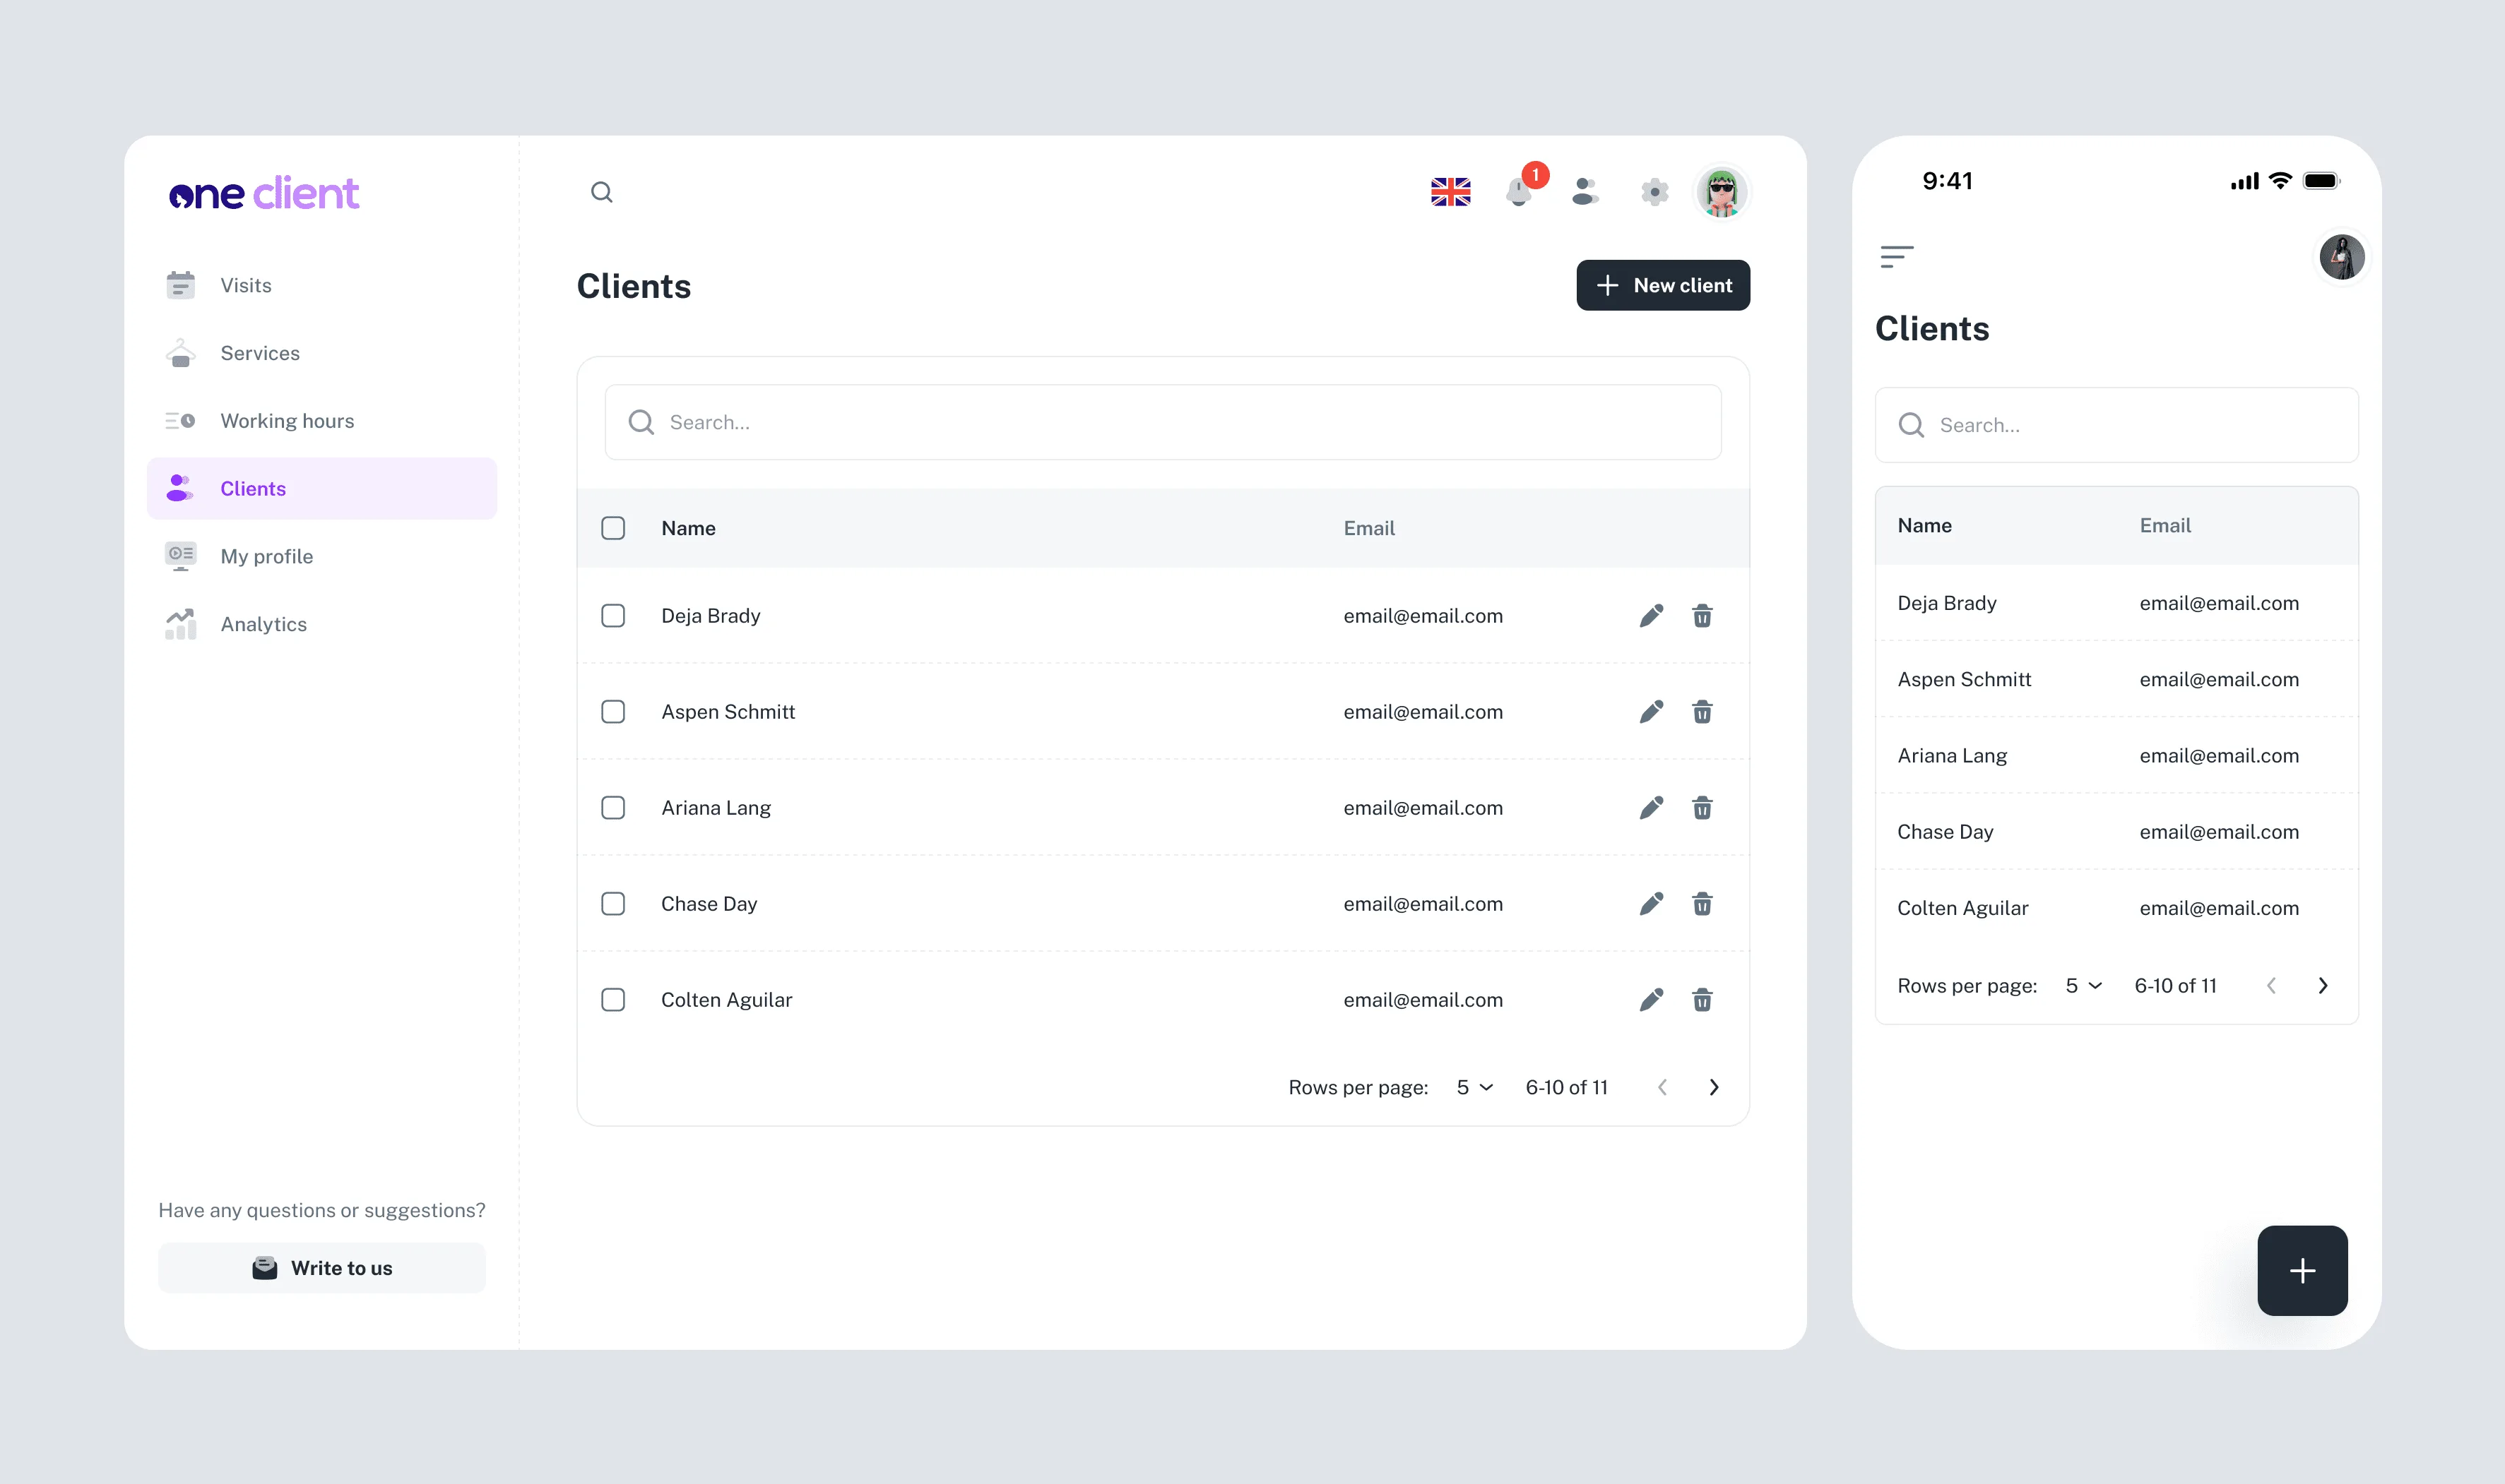Edit Aspen Schmitt with pencil icon
2505x1484 pixels.
1652,711
